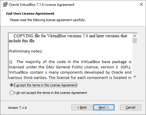Image resolution: width=146 pixels, height=115 pixels.
Task: Proceed with the "Next >" button
Action: coord(104,107)
